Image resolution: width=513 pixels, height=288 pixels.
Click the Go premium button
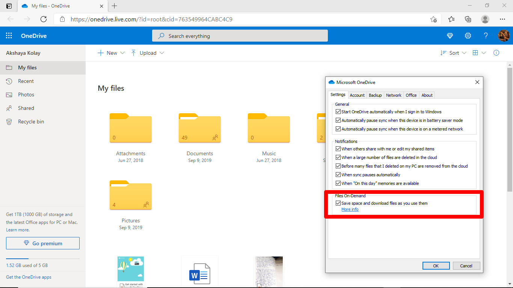(x=43, y=243)
